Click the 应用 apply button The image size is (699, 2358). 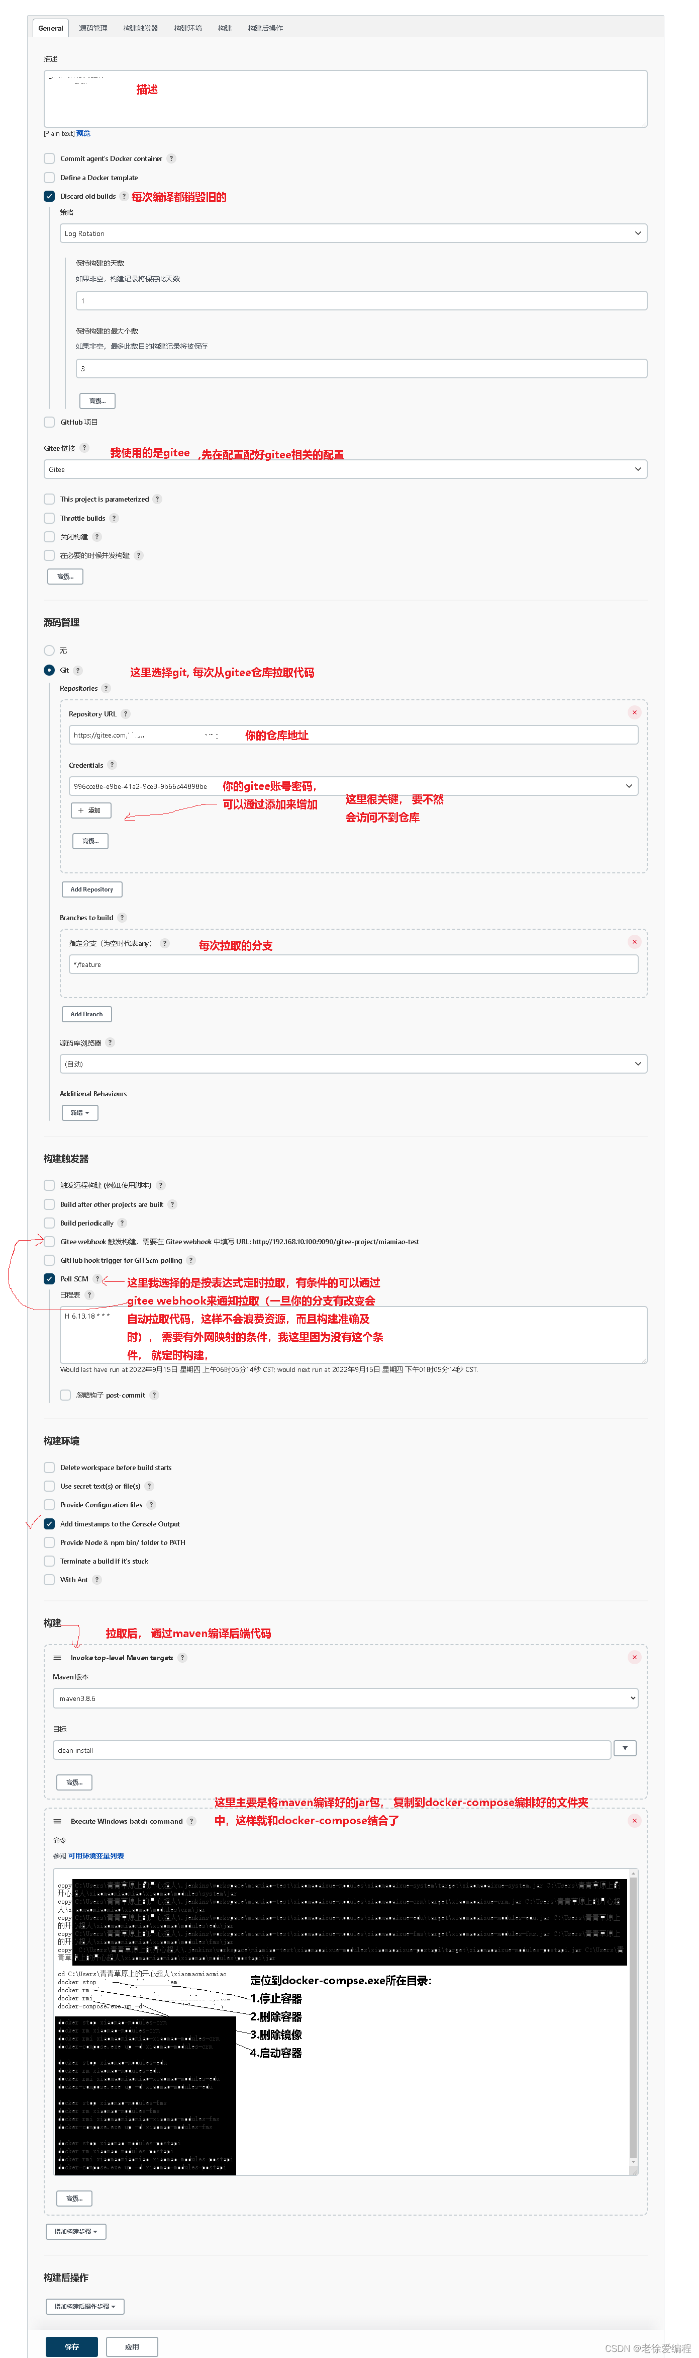point(132,2346)
